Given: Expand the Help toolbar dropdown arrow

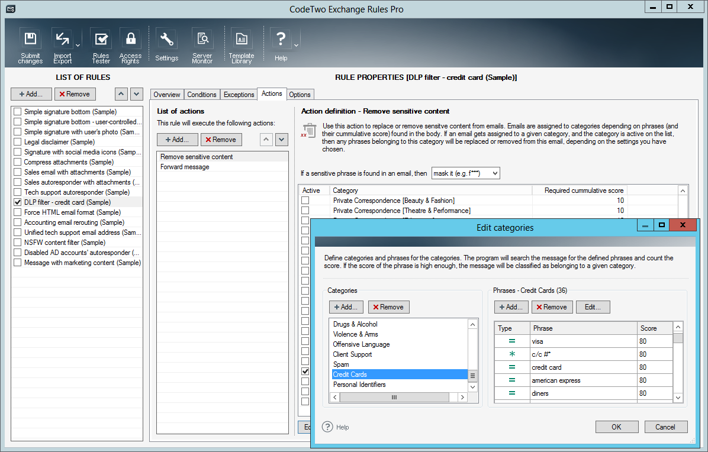Looking at the screenshot, I should tap(296, 46).
